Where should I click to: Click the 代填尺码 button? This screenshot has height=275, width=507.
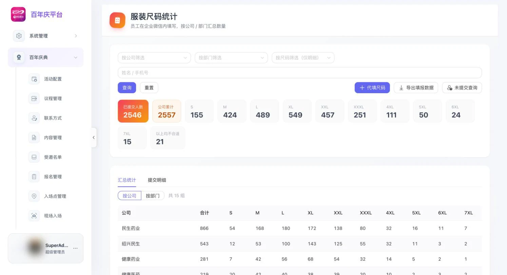tap(372, 88)
